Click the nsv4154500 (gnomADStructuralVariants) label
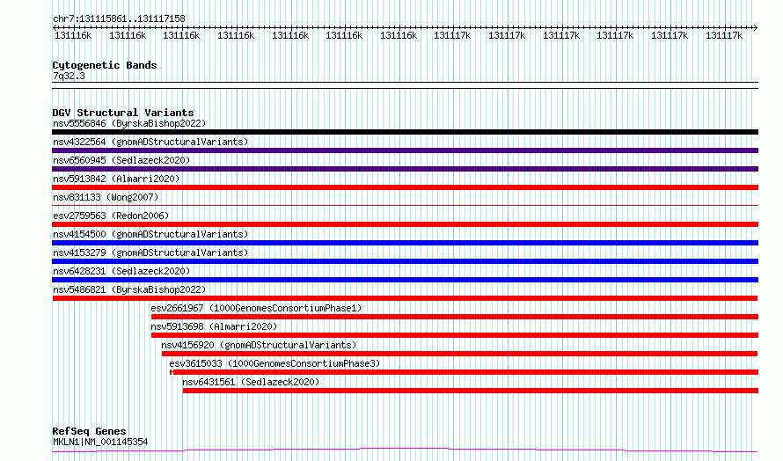 (150, 234)
